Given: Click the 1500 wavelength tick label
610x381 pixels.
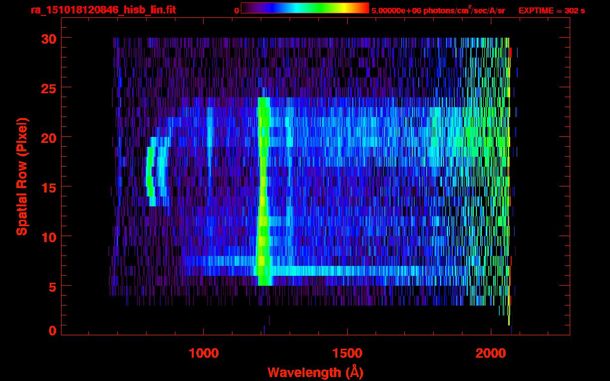Looking at the screenshot, I should coord(347,353).
